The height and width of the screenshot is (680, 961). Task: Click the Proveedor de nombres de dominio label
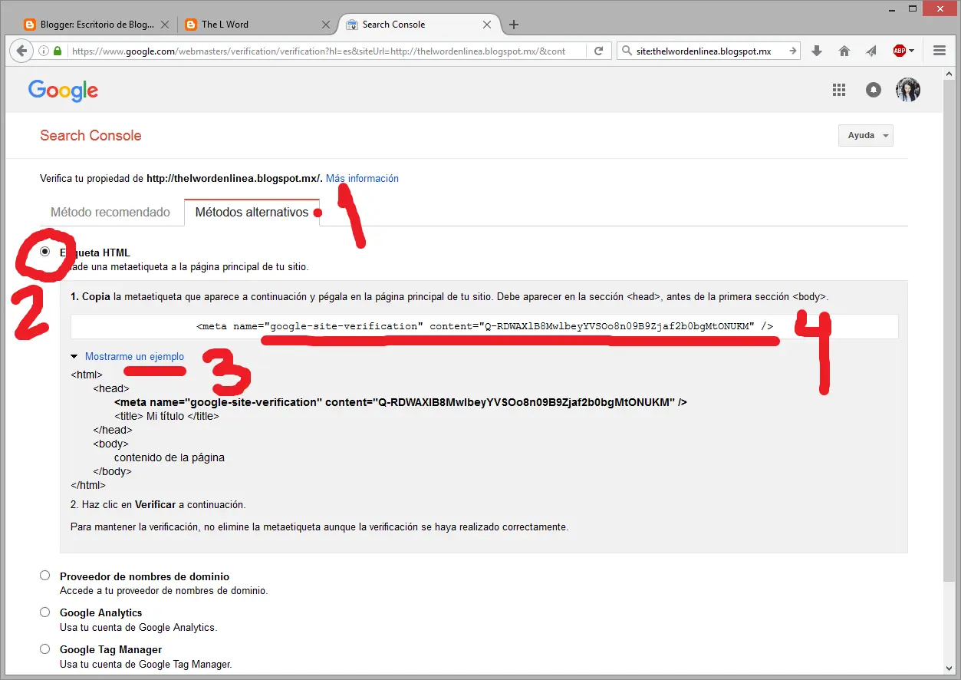tap(144, 576)
